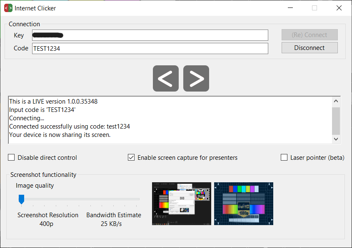Click the log panel's scrollbar thumb

pos(336,120)
